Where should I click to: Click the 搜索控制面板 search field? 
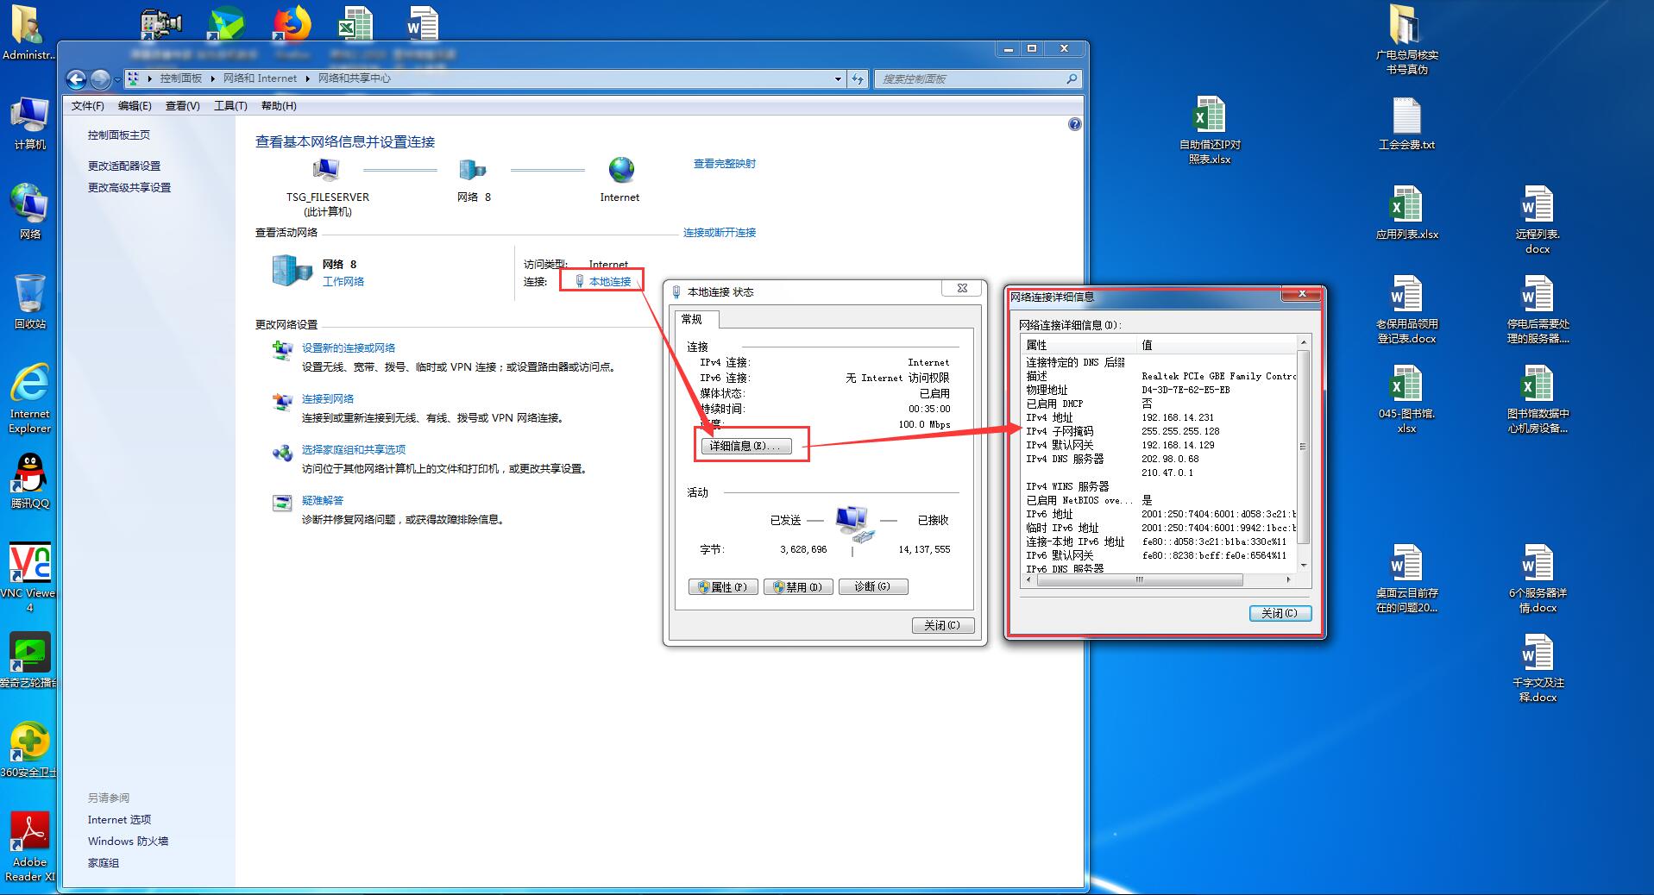coord(978,79)
